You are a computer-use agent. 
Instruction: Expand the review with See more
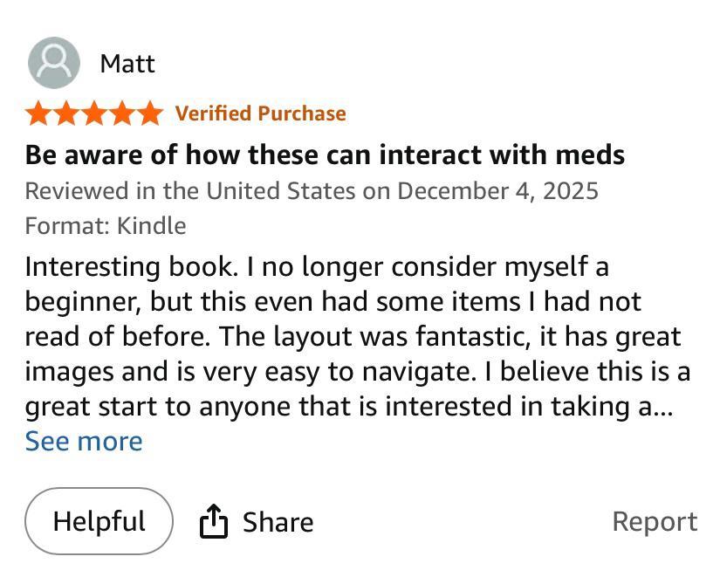click(x=84, y=442)
